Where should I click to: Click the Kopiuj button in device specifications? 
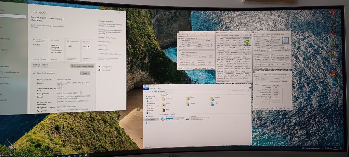85,73
